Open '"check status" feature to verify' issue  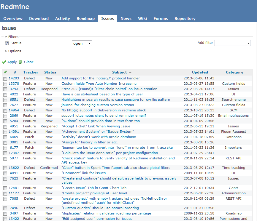point(118,160)
